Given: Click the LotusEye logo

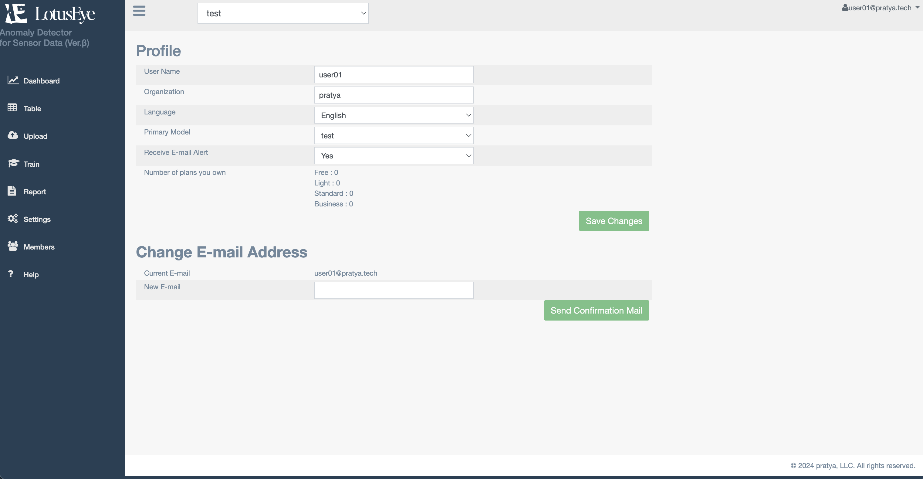Looking at the screenshot, I should coord(50,14).
